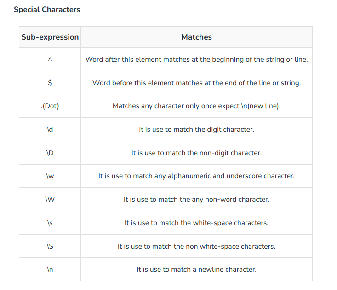Click the \n sub-expression cell
Screen dimensions: 337x290
click(50, 269)
